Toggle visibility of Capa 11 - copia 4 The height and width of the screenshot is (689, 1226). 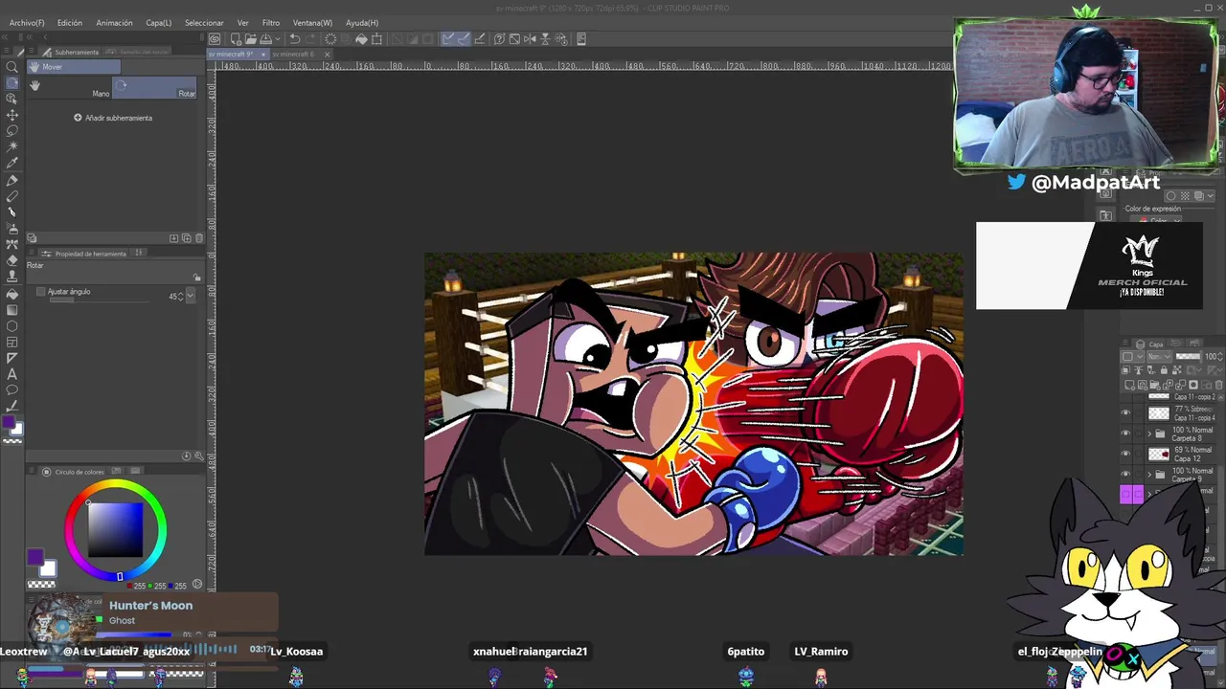click(1125, 412)
